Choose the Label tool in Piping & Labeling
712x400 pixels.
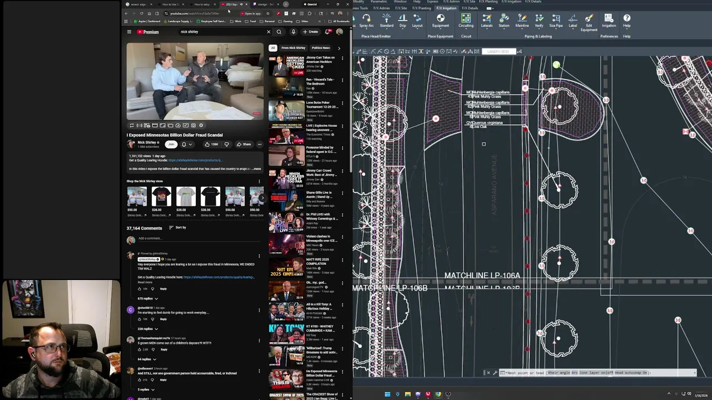(572, 21)
